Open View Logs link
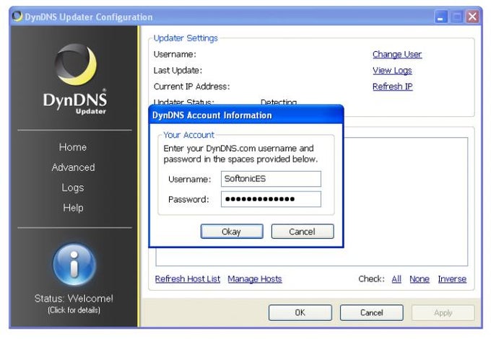Screen dimensions: 491x339 click(x=392, y=71)
